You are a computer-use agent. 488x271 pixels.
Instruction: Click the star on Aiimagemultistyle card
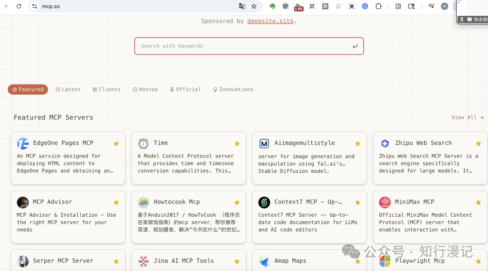pyautogui.click(x=357, y=143)
